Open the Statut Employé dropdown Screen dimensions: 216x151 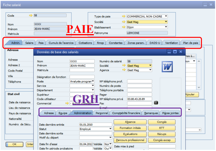point(110,129)
